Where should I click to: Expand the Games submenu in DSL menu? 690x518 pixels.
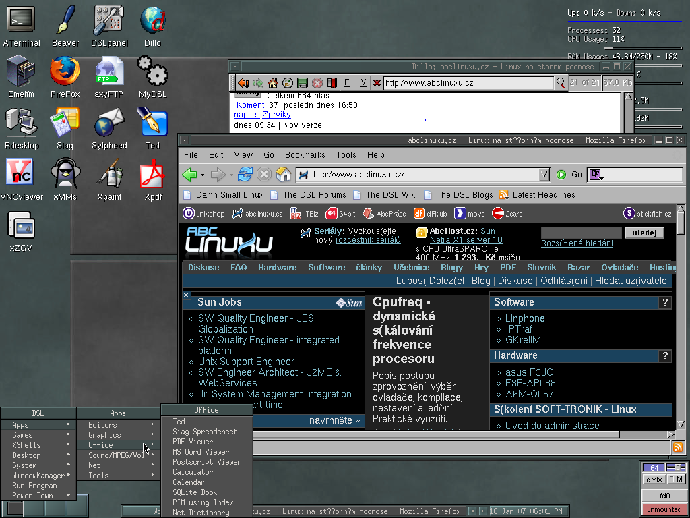38,435
